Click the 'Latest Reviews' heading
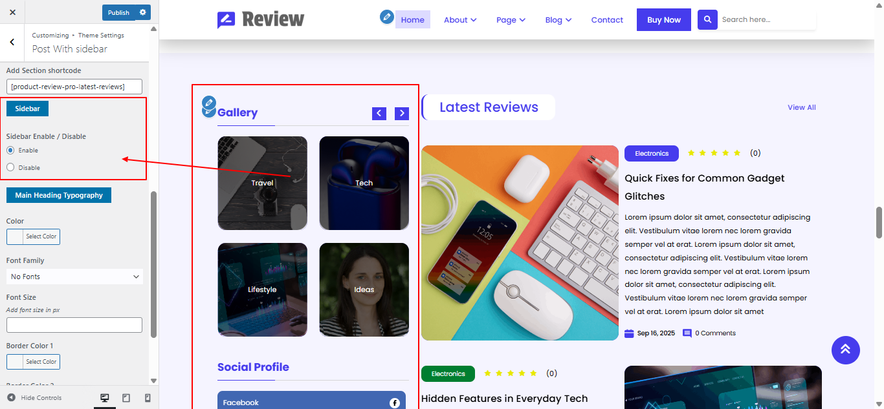This screenshot has height=409, width=884. [x=489, y=107]
